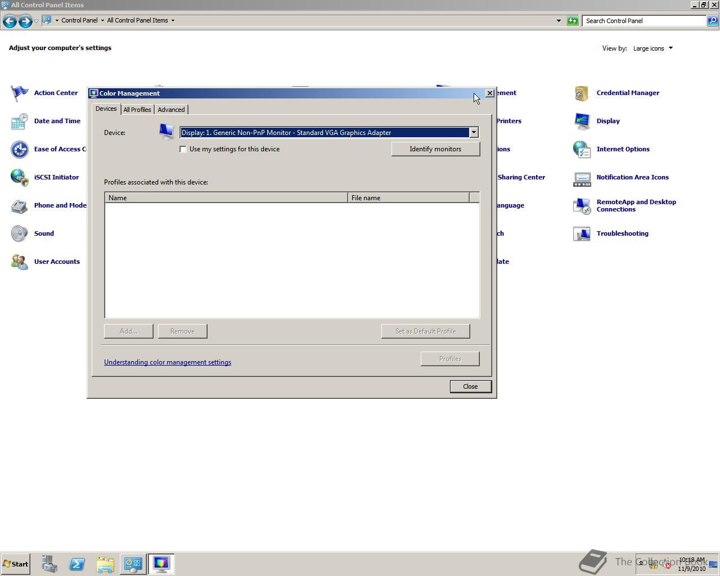Open Understanding color management settings link
720x576 pixels.
point(168,362)
